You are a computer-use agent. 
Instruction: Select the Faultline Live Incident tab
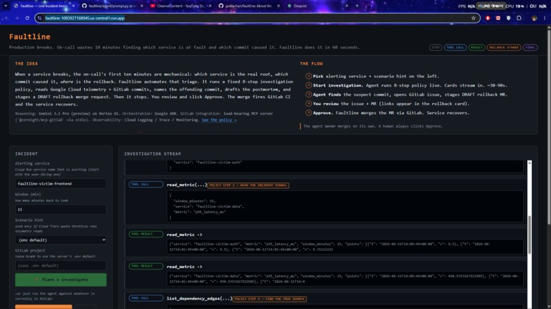point(44,6)
